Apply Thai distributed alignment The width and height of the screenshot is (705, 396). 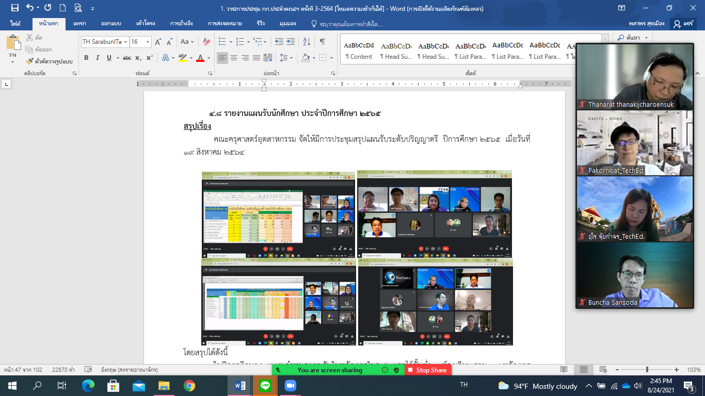(267, 58)
